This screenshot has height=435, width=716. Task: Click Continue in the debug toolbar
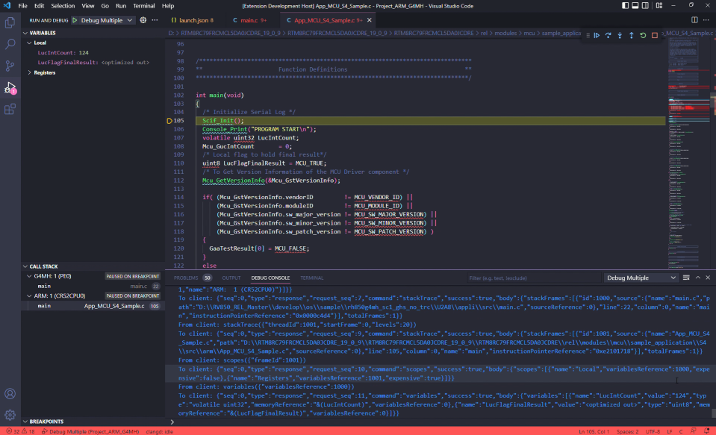click(x=597, y=35)
